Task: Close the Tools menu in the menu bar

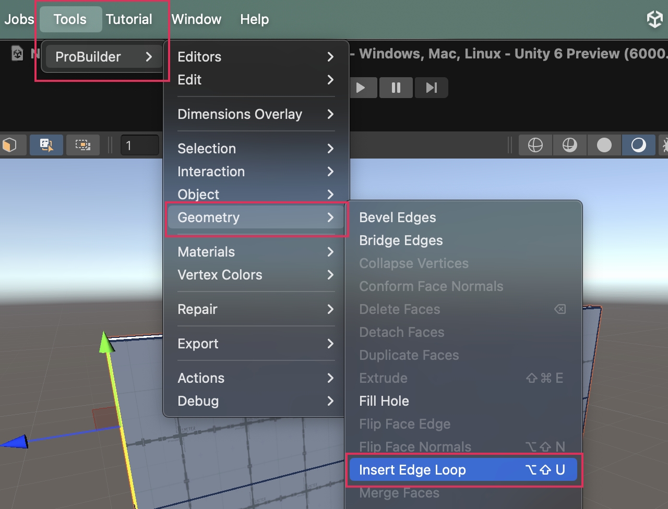Action: pyautogui.click(x=70, y=19)
